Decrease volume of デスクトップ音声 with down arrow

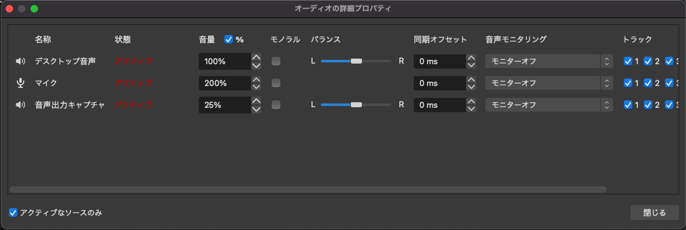tap(256, 65)
